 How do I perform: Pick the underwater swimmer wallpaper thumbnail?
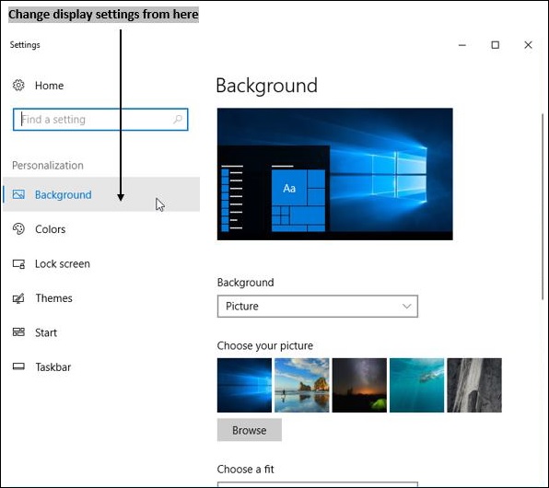point(416,385)
